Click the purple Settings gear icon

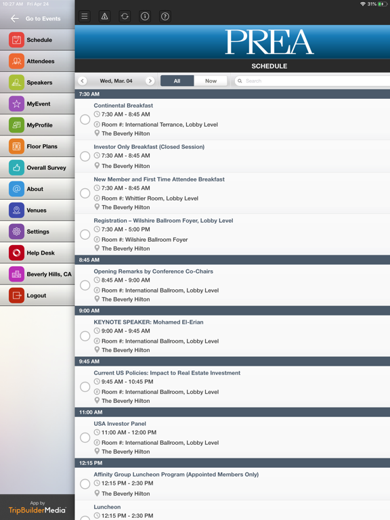tap(16, 232)
